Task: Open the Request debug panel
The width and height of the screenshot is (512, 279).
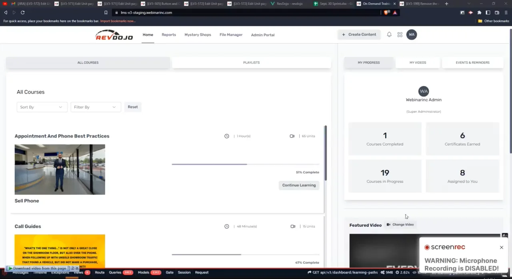Action: pyautogui.click(x=202, y=273)
